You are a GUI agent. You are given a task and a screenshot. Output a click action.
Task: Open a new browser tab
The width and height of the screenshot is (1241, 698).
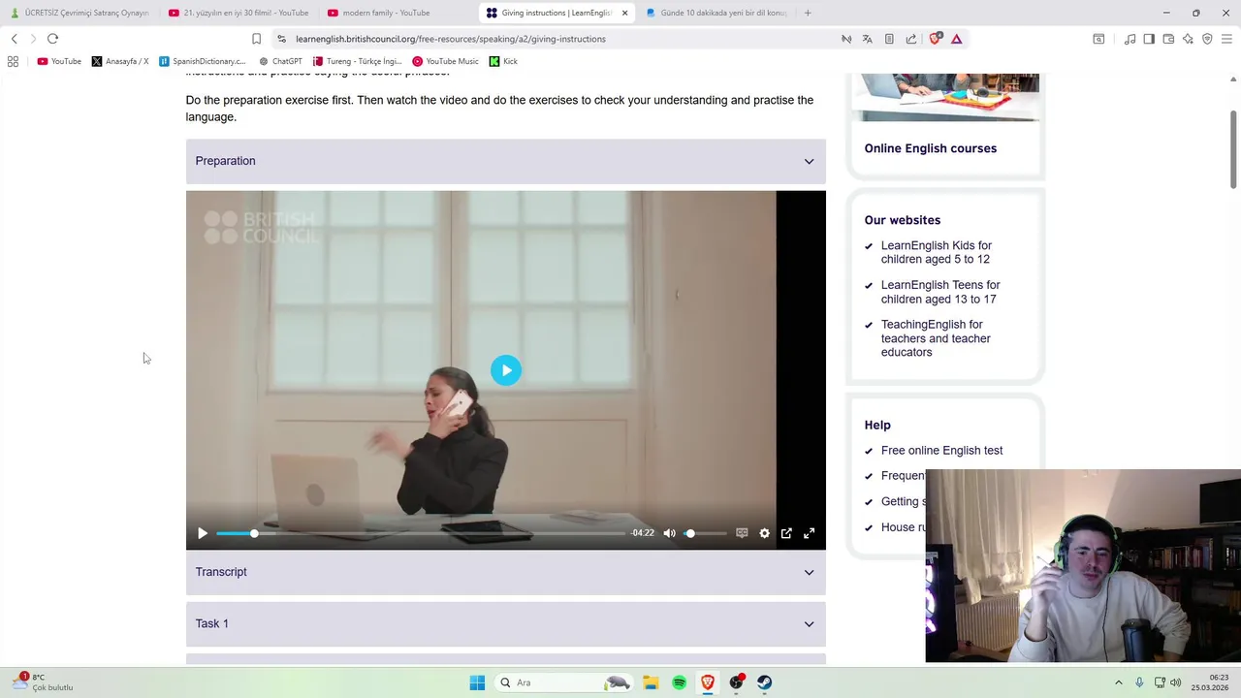808,13
